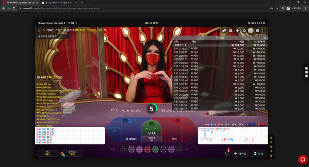This screenshot has width=309, height=167.
Task: Click the first star in right sidebar
Action: (x=271, y=138)
